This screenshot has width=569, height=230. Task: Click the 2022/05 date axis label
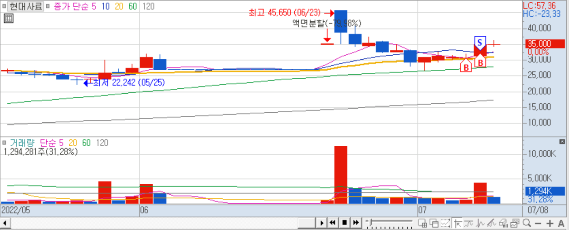coord(16,211)
